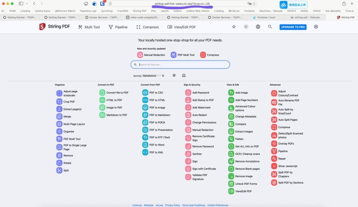This screenshot has width=358, height=207.
Task: Click the Multi-Page Layout icon
Action: (60, 124)
